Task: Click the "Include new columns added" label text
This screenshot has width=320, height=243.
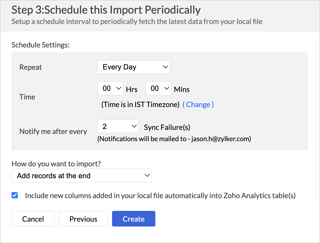Action: click(x=160, y=196)
